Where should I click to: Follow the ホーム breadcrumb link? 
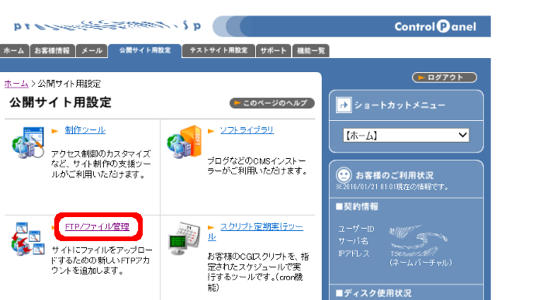pyautogui.click(x=16, y=84)
